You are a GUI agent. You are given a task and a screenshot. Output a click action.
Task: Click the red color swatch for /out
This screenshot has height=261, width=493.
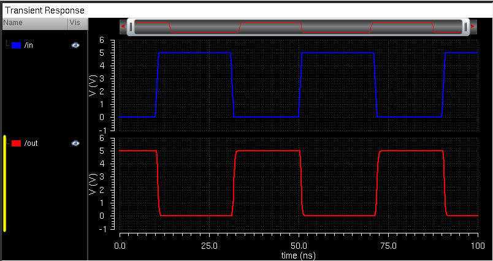pyautogui.click(x=17, y=143)
